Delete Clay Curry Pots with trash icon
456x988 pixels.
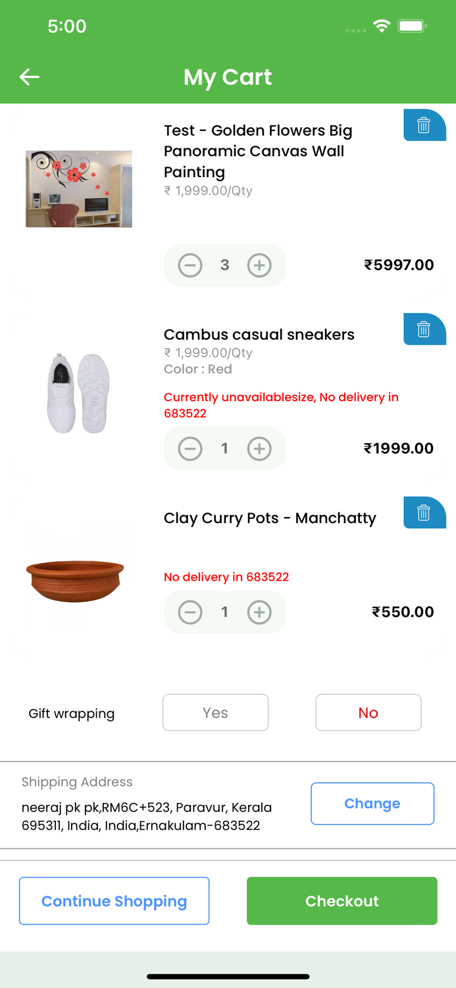[x=424, y=512]
